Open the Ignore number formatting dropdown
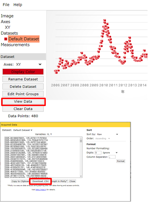This screenshot has height=203, width=155. click(110, 153)
